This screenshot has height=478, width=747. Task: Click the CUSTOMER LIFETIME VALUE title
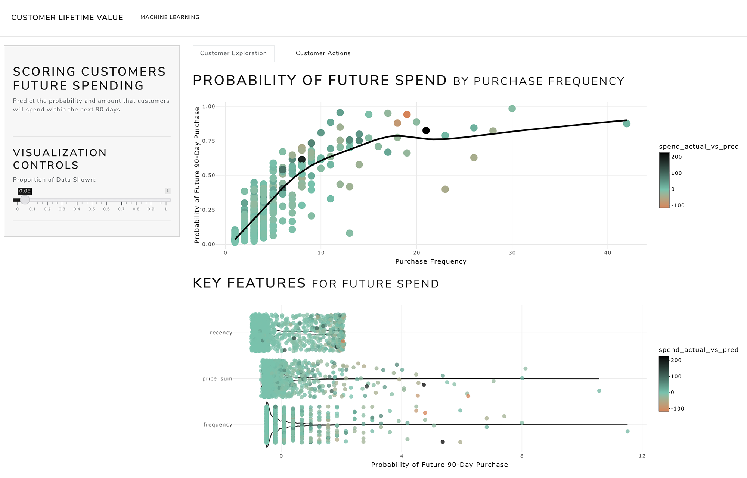click(67, 17)
